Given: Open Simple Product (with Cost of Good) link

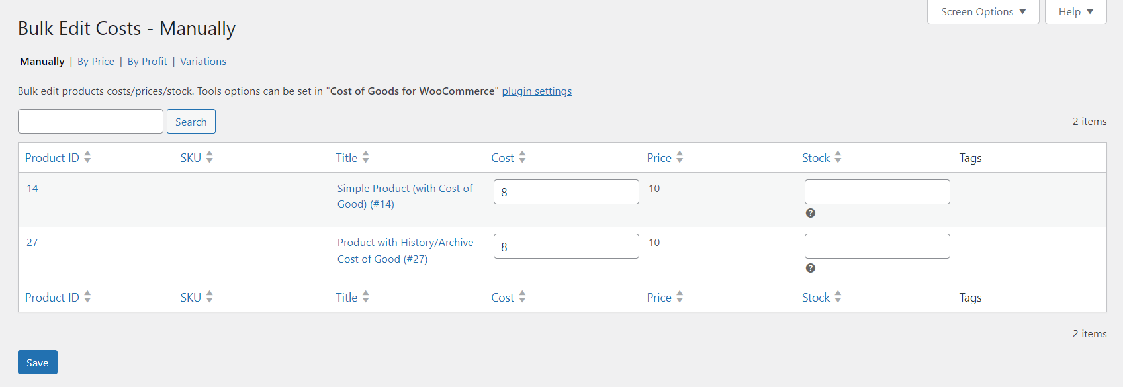Looking at the screenshot, I should tap(405, 196).
